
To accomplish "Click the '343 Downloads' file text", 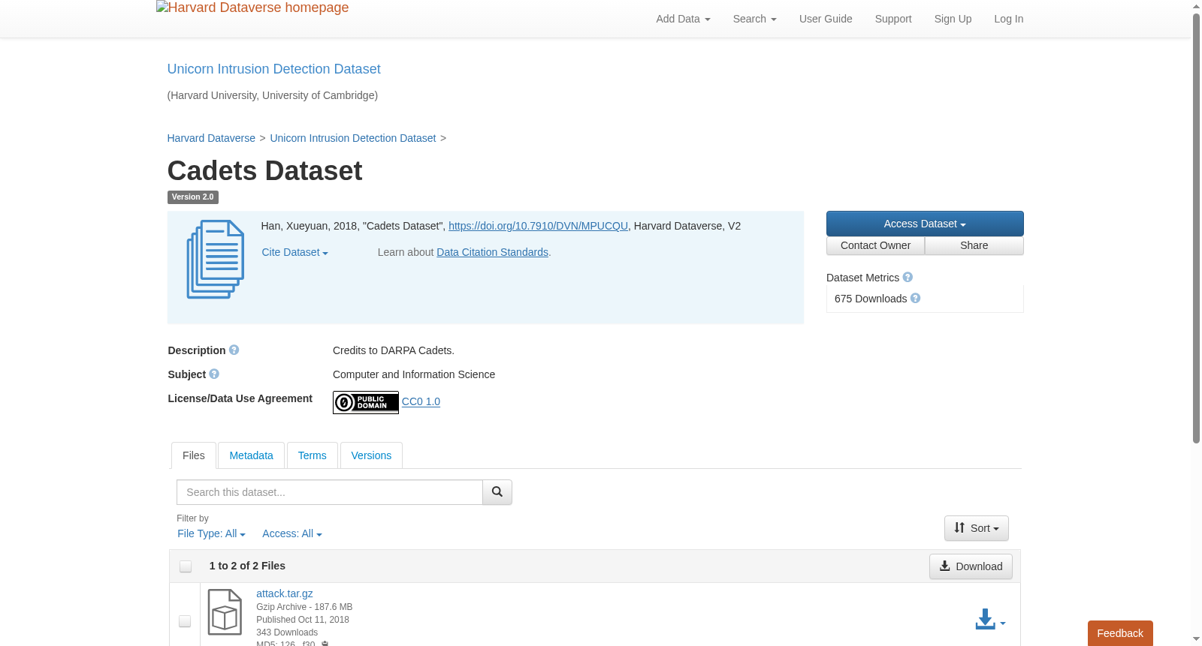I will pos(287,632).
